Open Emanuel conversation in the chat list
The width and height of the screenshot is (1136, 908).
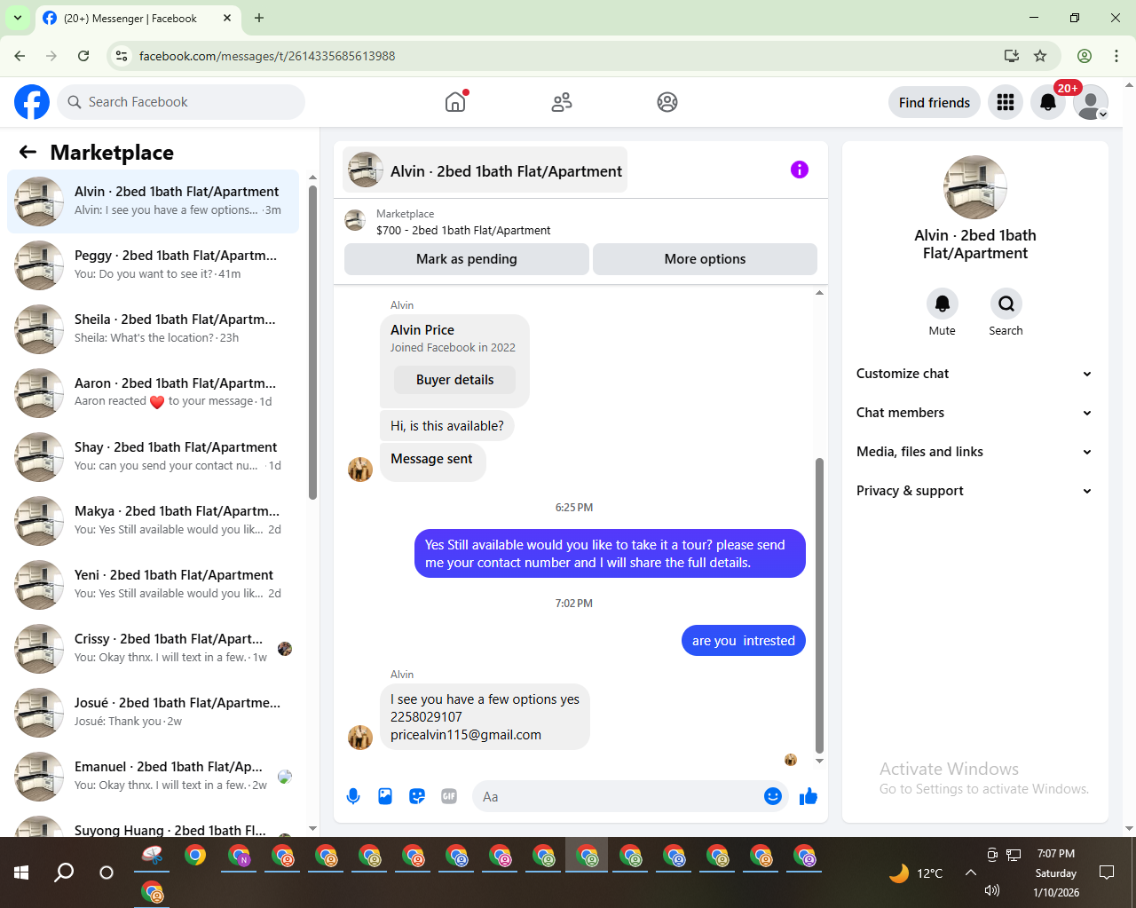[x=153, y=777]
